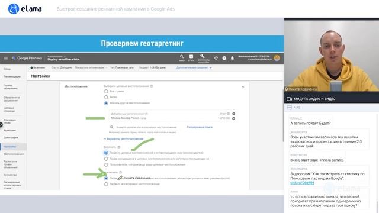Click the location search input field
Viewport: 379px width, 213px height.
(x=146, y=127)
